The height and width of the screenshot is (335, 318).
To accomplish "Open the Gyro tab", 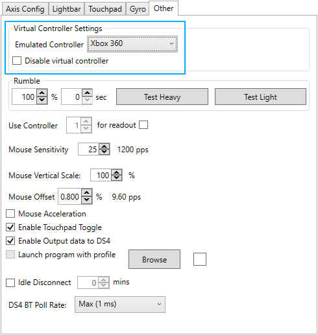I will point(138,9).
